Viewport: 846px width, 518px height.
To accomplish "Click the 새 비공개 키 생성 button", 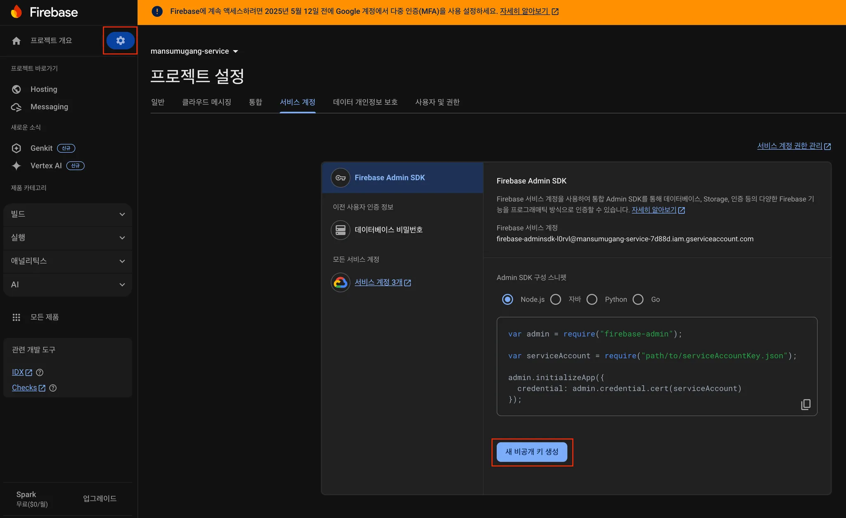I will pyautogui.click(x=532, y=452).
